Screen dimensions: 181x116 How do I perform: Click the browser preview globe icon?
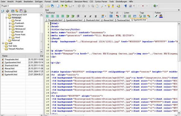(155, 6)
